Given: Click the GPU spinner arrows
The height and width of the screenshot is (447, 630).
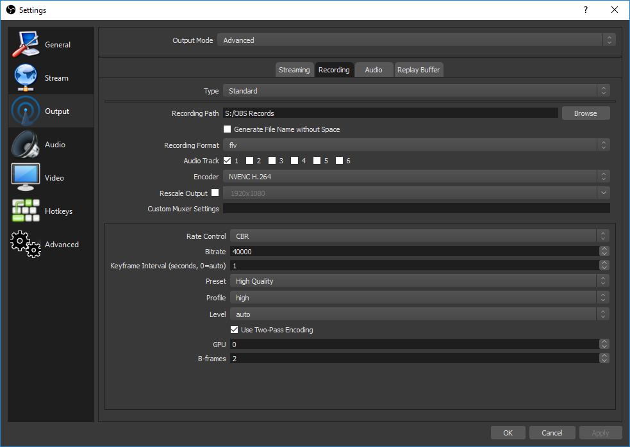Looking at the screenshot, I should point(604,344).
